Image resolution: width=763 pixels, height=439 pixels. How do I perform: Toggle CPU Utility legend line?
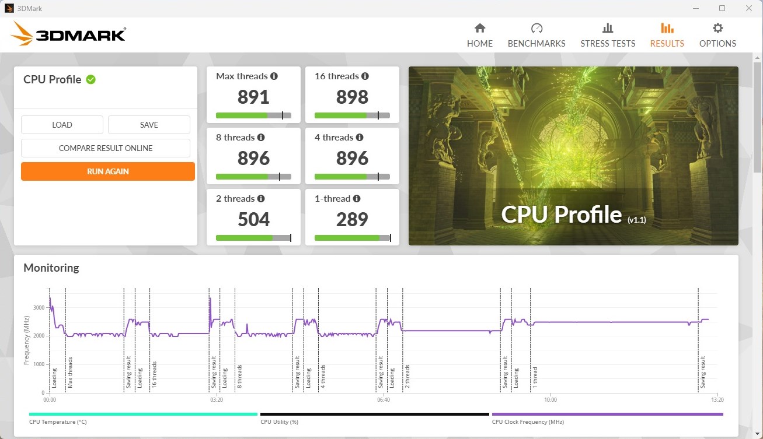pos(374,415)
